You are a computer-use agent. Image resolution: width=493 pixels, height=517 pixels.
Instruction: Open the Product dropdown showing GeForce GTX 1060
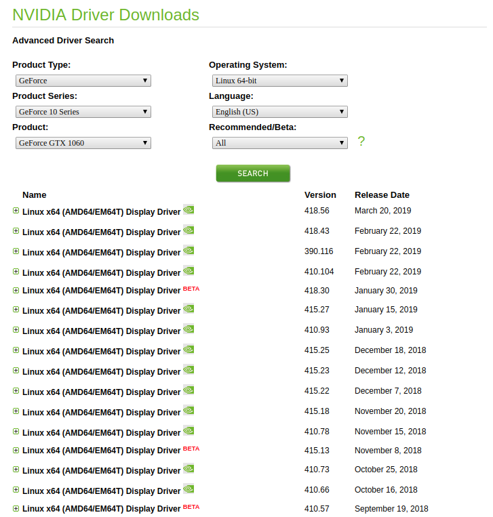(83, 143)
